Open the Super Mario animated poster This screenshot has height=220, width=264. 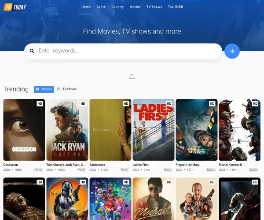point(110,199)
